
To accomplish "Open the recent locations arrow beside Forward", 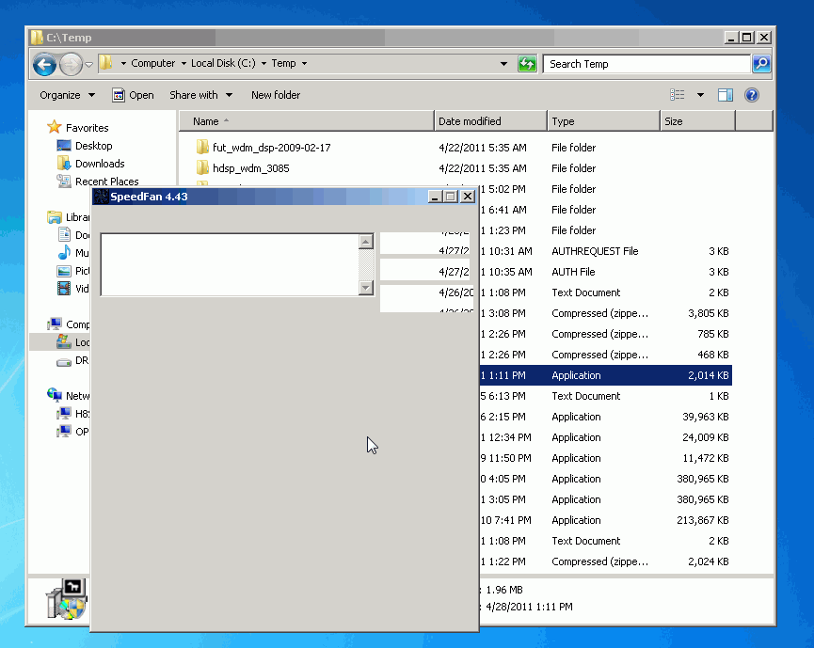I will (88, 65).
